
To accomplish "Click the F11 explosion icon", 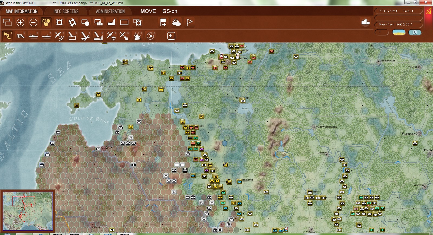I will (x=137, y=36).
